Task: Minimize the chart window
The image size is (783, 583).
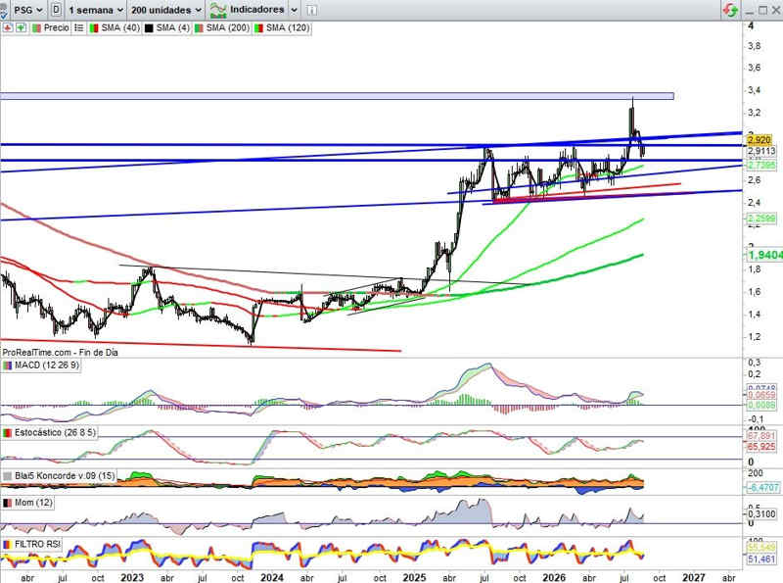Action: tap(750, 11)
